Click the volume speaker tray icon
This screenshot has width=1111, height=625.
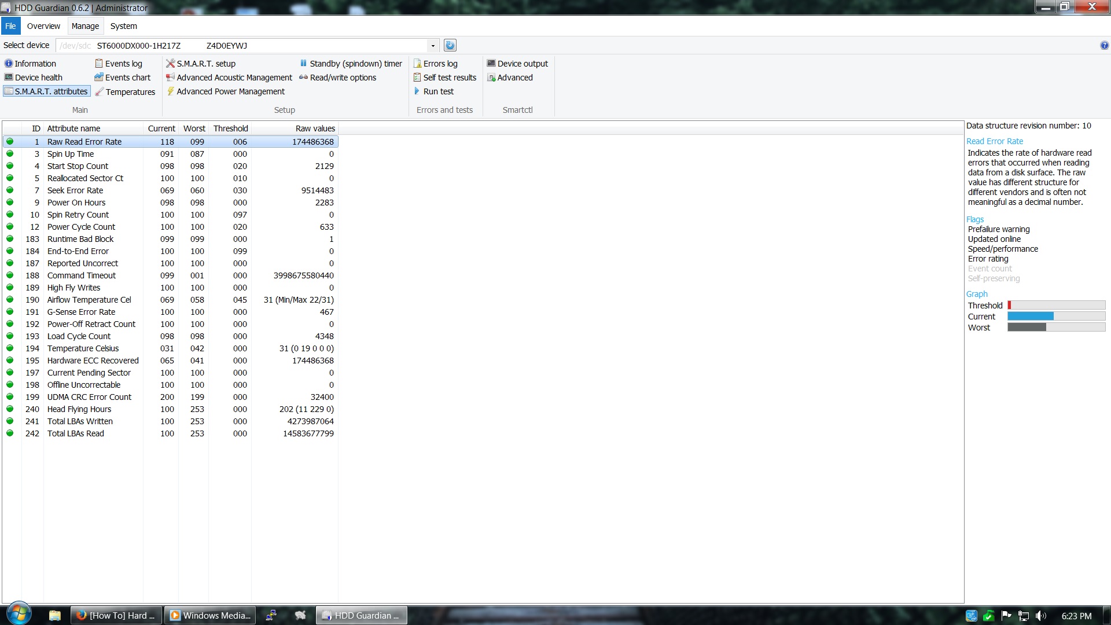pyautogui.click(x=1040, y=616)
